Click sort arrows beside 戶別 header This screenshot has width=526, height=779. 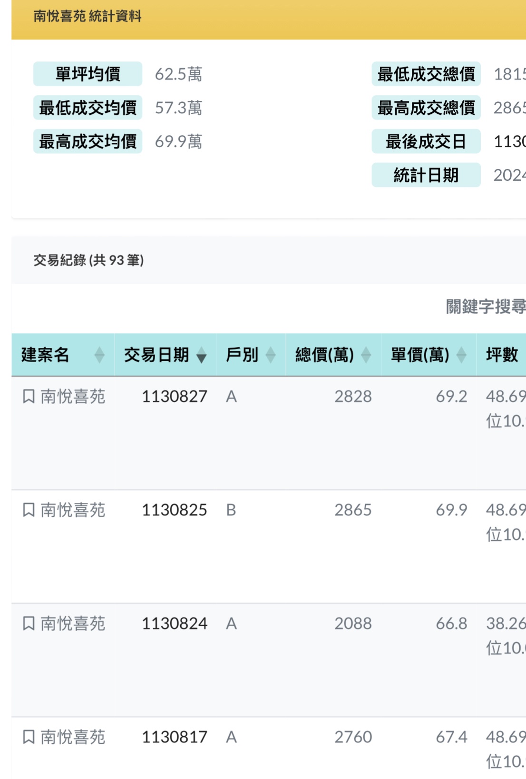tap(270, 355)
